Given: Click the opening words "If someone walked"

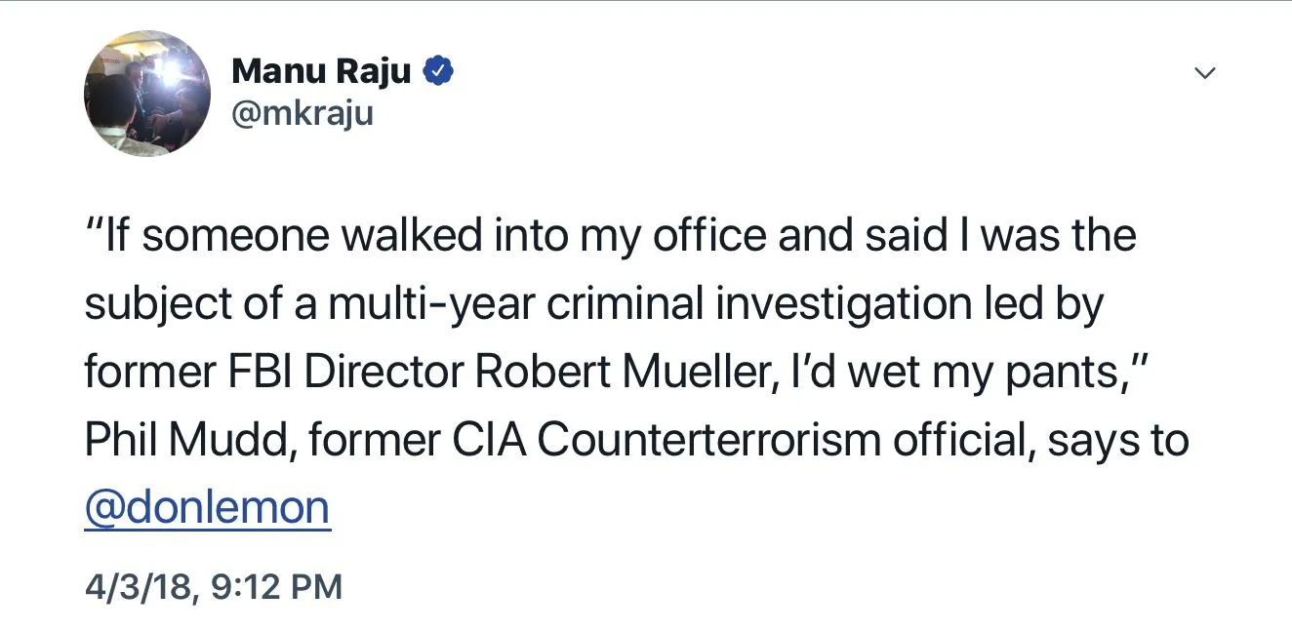Looking at the screenshot, I should pyautogui.click(x=246, y=238).
